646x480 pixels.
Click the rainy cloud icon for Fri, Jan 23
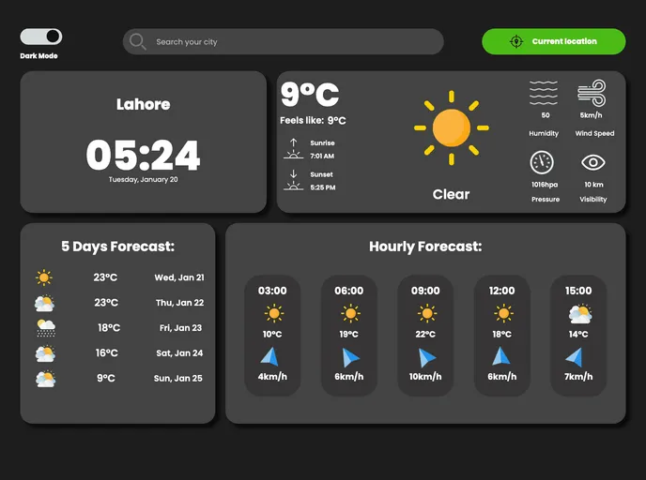[x=45, y=328]
